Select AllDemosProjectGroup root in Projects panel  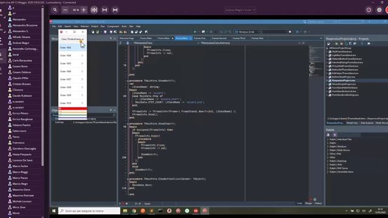pyautogui.click(x=340, y=48)
